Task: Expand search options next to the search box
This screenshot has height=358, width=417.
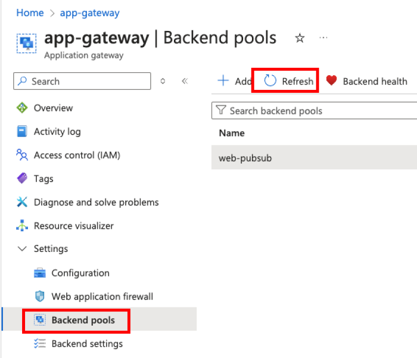Action: (163, 81)
